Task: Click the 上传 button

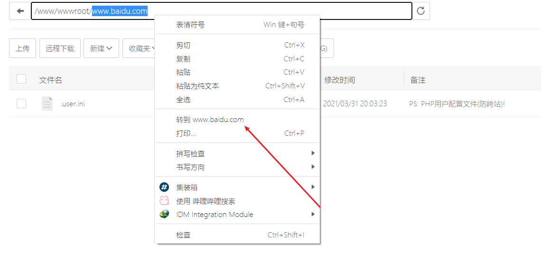Action: (x=22, y=48)
